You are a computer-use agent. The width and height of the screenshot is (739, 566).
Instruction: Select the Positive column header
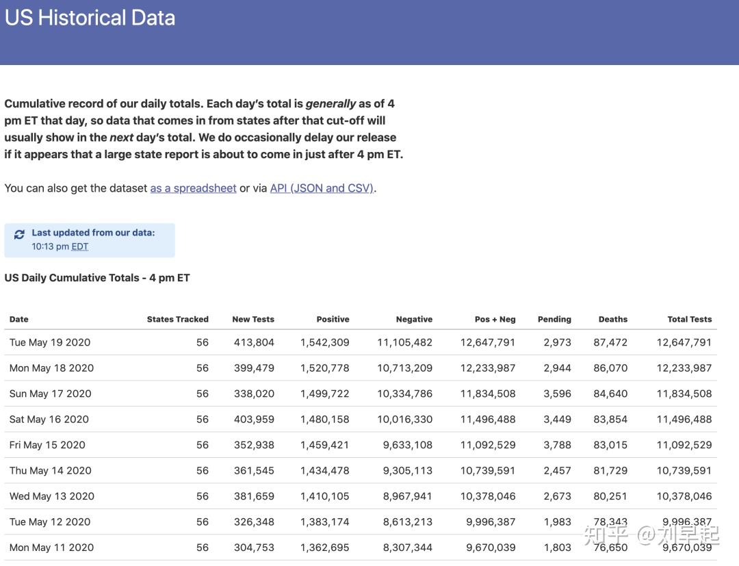(333, 319)
